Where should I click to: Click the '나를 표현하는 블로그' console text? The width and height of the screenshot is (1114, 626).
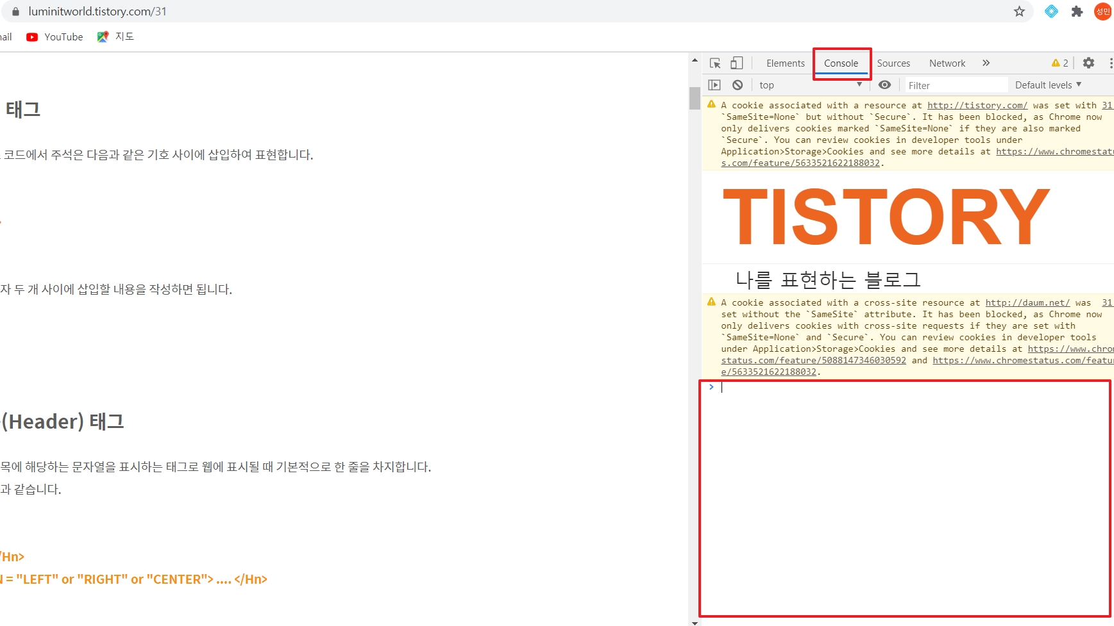click(828, 279)
